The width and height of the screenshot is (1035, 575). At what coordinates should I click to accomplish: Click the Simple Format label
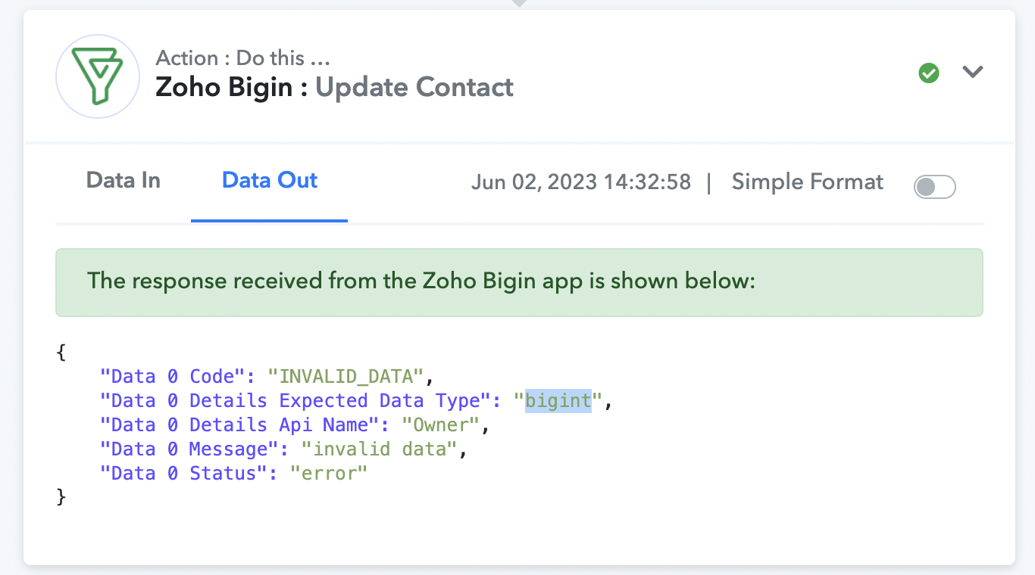[808, 182]
